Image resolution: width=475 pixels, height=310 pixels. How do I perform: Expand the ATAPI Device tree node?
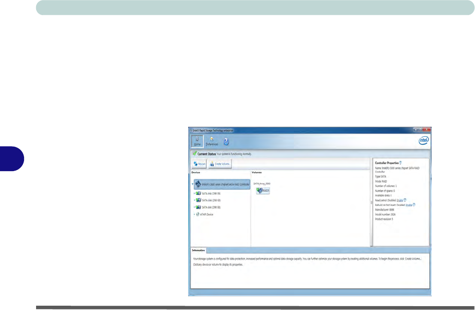point(194,214)
